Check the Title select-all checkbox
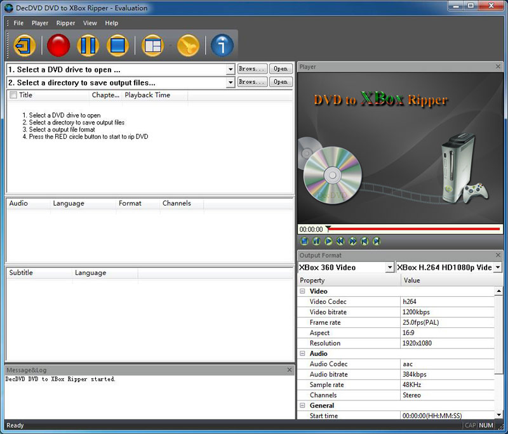The image size is (508, 434). point(13,95)
